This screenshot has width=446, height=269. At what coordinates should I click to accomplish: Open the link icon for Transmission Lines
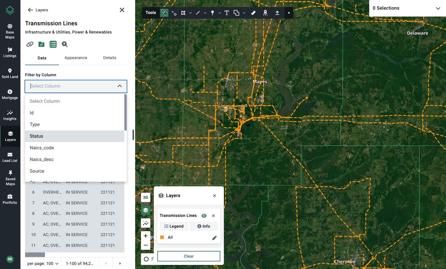[x=29, y=44]
